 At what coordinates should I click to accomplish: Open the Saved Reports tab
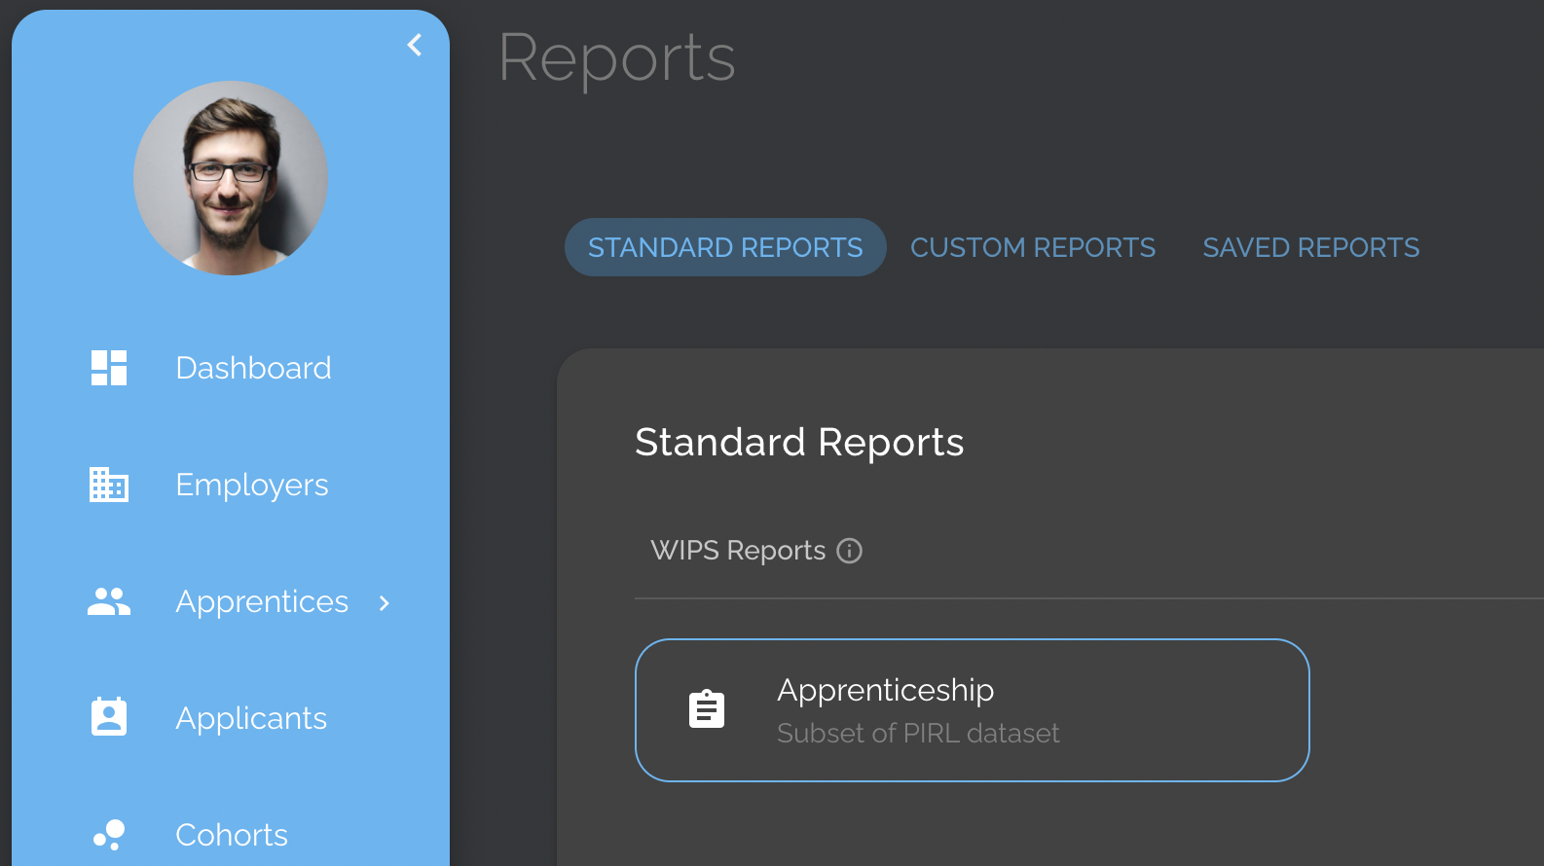(x=1310, y=247)
